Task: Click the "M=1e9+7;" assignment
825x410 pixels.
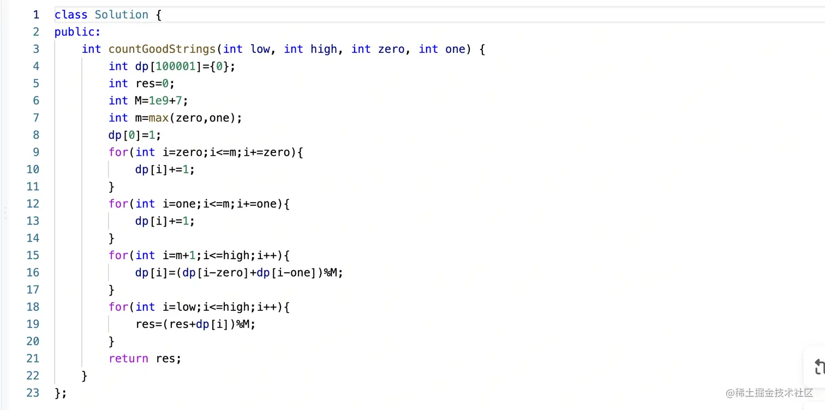Action: pos(162,101)
